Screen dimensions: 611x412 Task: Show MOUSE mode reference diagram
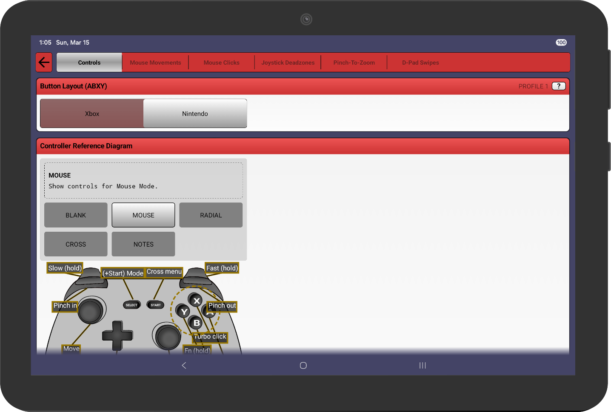click(x=143, y=215)
